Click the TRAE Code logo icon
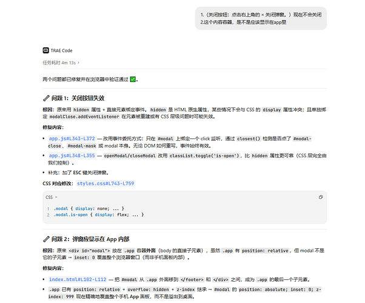The height and width of the screenshot is (303, 365). click(45, 50)
